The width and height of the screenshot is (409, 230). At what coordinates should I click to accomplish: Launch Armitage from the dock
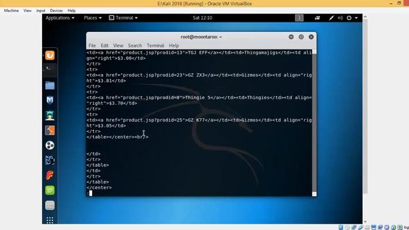click(x=50, y=115)
